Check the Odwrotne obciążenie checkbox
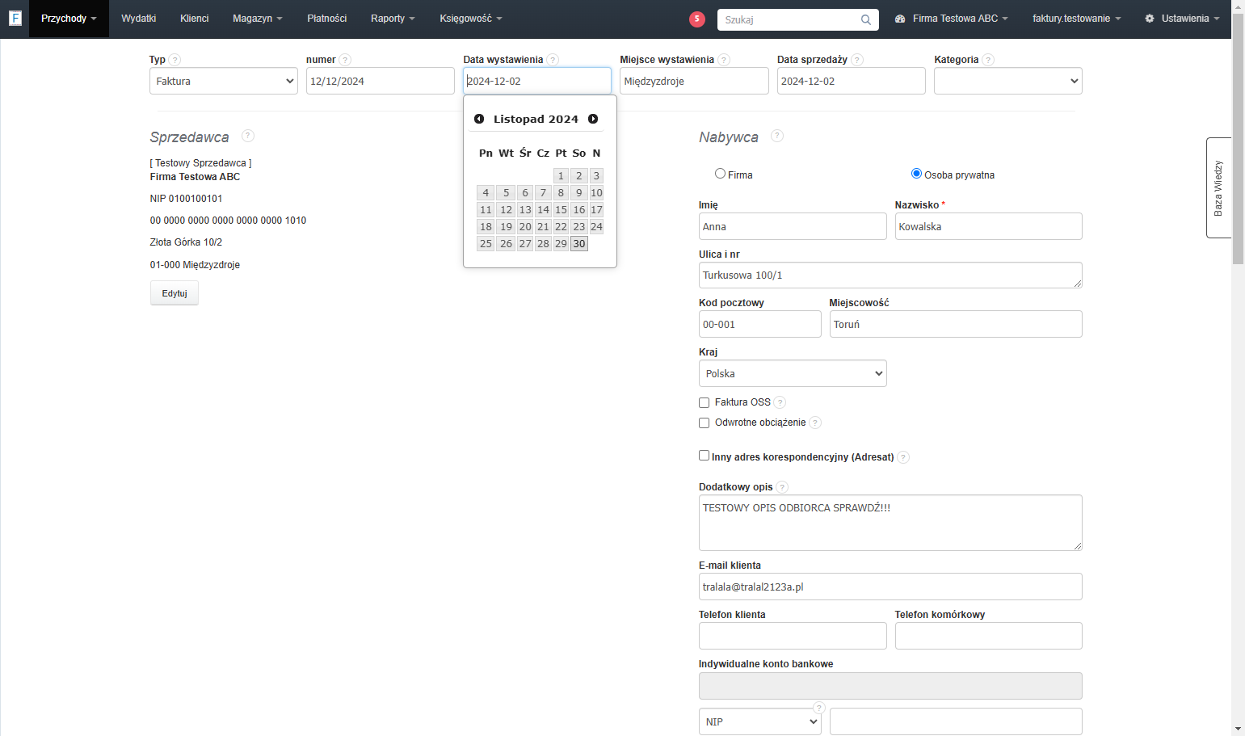The width and height of the screenshot is (1245, 736). click(704, 423)
